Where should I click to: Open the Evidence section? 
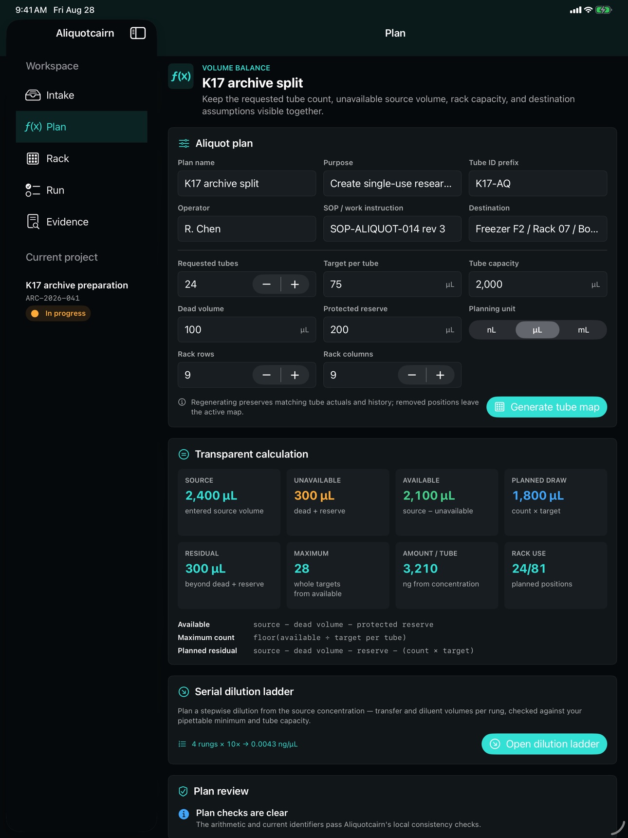(x=81, y=222)
